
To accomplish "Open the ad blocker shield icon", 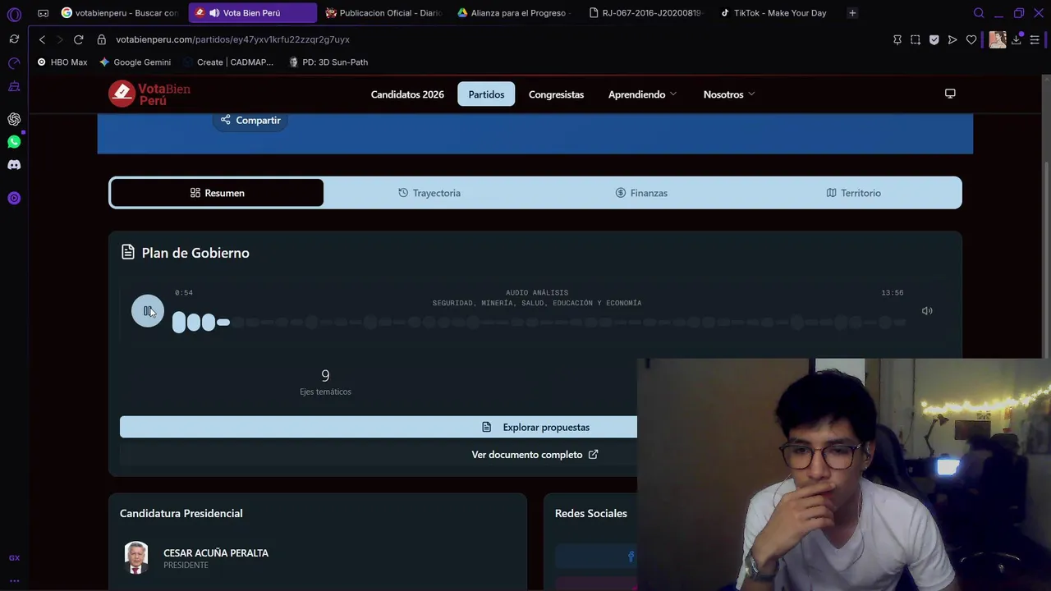I will [x=934, y=39].
